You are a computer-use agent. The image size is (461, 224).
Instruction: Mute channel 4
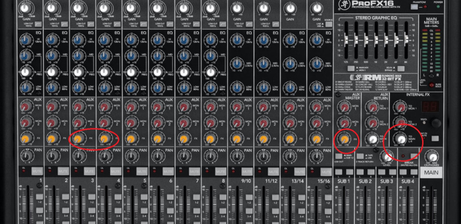pyautogui.click(x=116, y=171)
